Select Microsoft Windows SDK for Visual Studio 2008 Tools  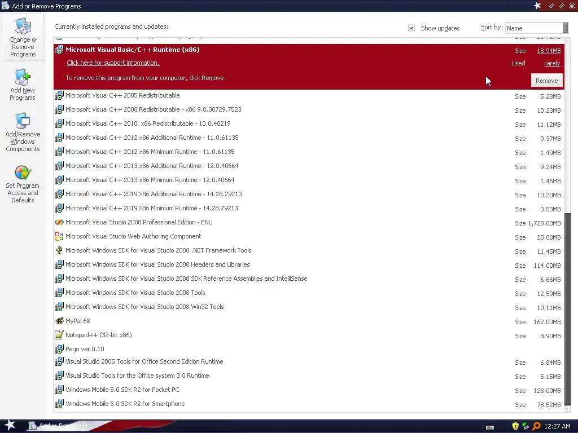pos(309,293)
